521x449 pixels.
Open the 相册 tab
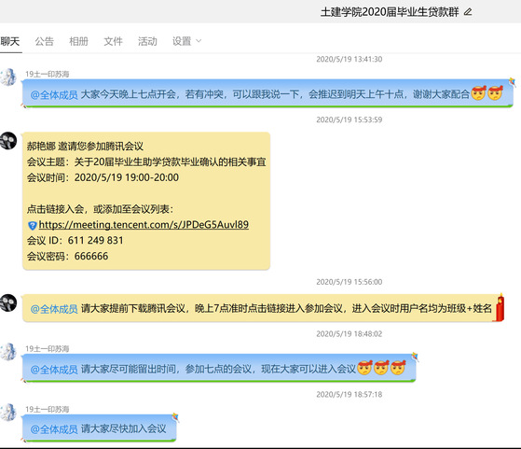coord(78,41)
